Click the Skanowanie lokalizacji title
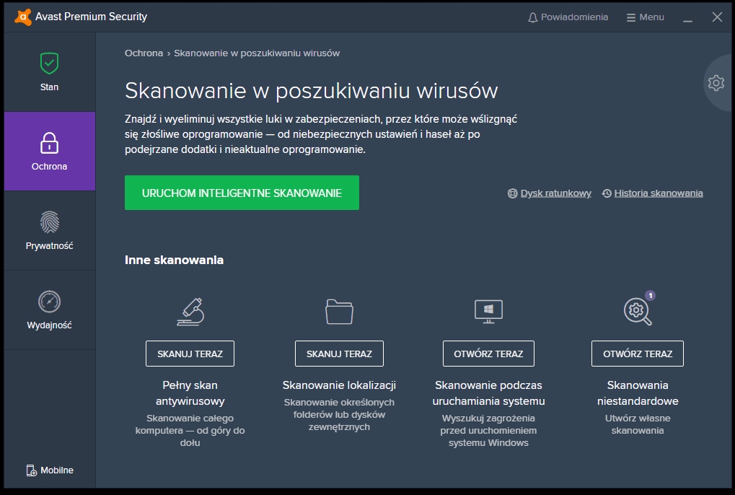 coord(339,385)
